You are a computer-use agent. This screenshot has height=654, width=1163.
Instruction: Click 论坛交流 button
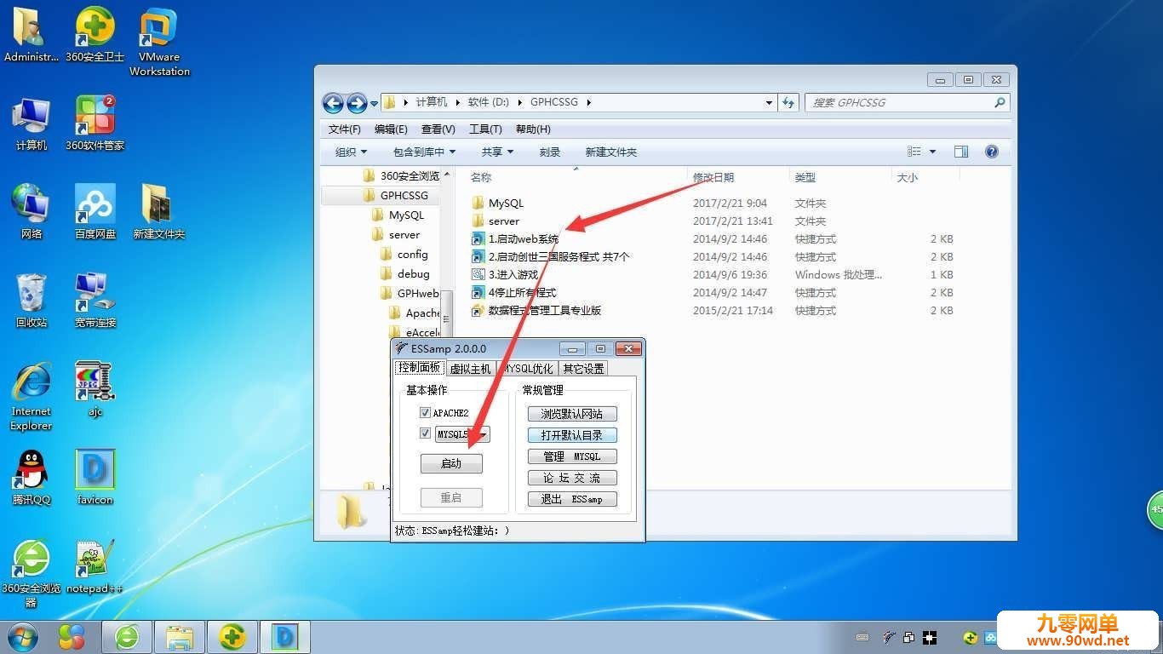(572, 478)
